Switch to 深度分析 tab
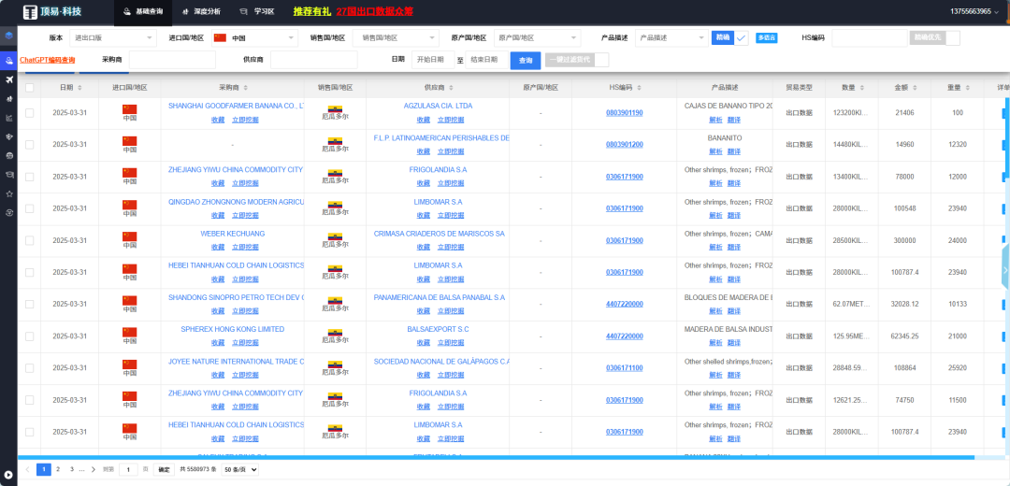The width and height of the screenshot is (1010, 486). pyautogui.click(x=201, y=11)
